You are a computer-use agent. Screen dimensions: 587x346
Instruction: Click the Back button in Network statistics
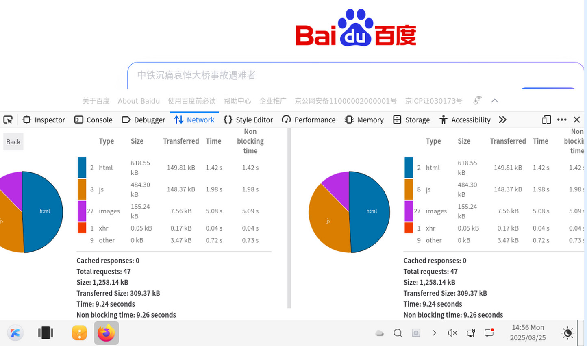[x=13, y=141]
